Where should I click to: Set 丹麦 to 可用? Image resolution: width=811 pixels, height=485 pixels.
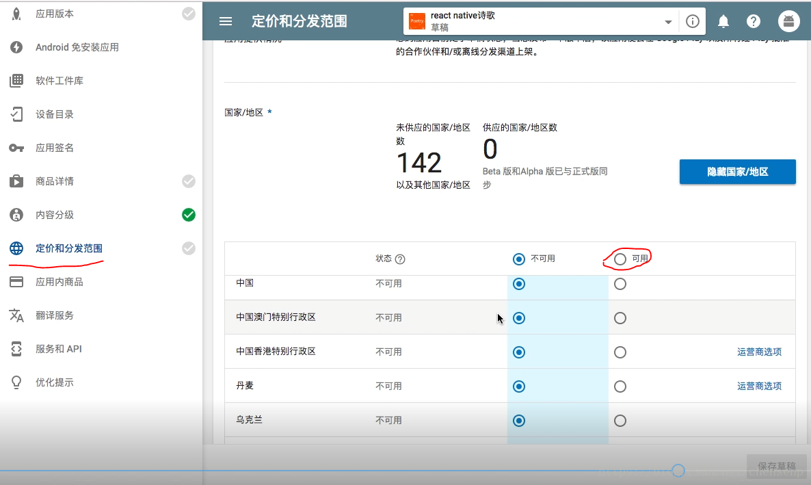(620, 386)
